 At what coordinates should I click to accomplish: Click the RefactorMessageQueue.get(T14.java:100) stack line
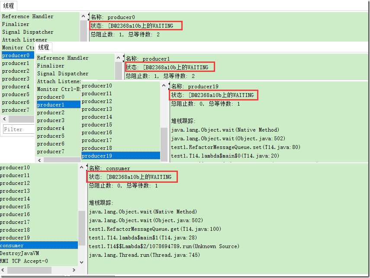[x=155, y=229]
